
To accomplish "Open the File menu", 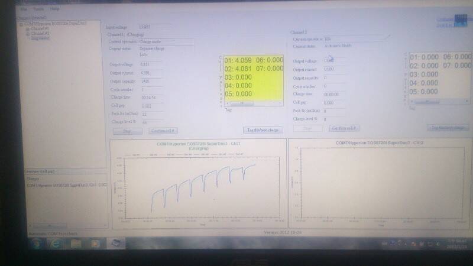I will point(24,9).
